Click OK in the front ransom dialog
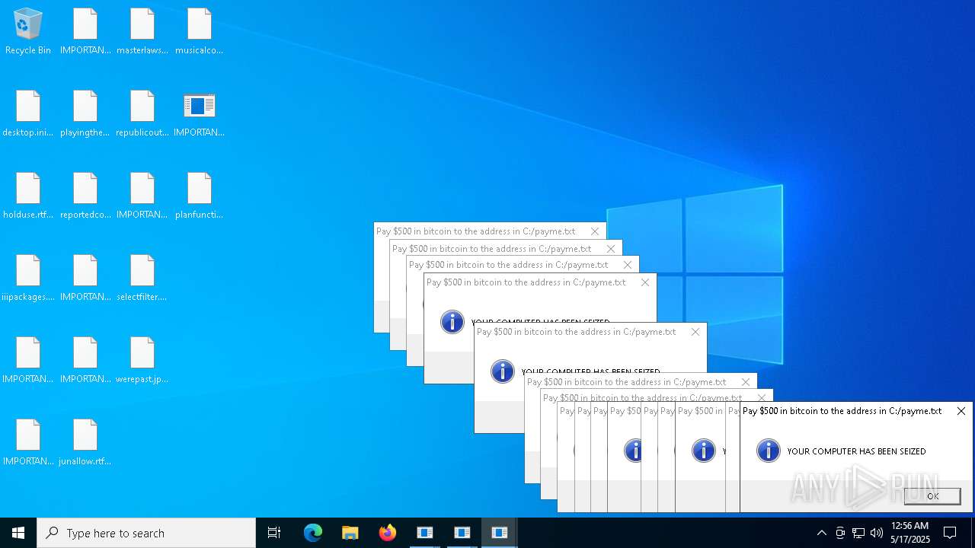Screen dimensions: 975x548 click(x=932, y=495)
